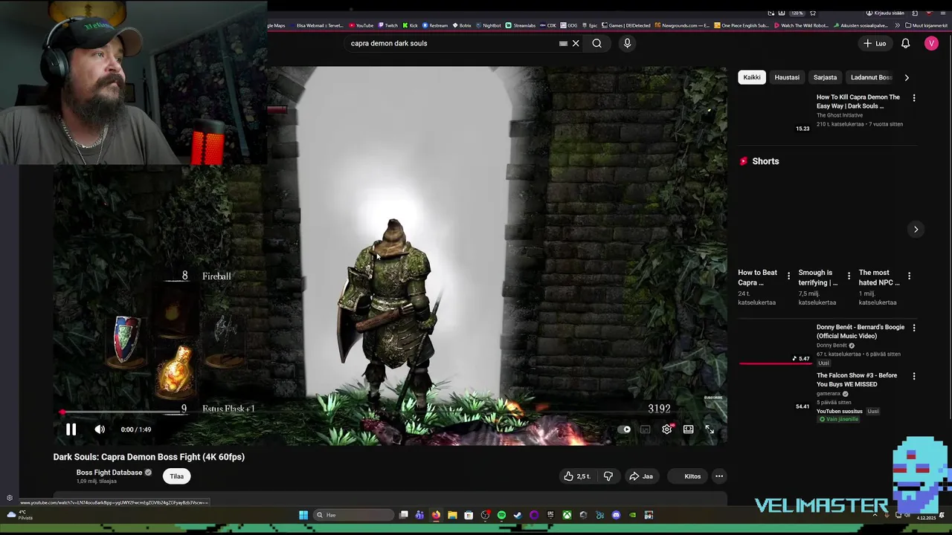952x535 pixels.
Task: Open Spotify from the taskbar
Action: point(501,515)
